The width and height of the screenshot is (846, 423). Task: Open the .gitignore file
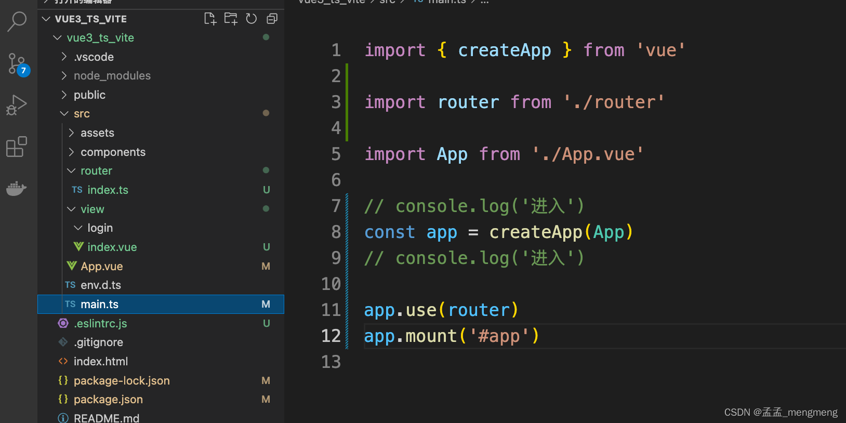click(161, 342)
